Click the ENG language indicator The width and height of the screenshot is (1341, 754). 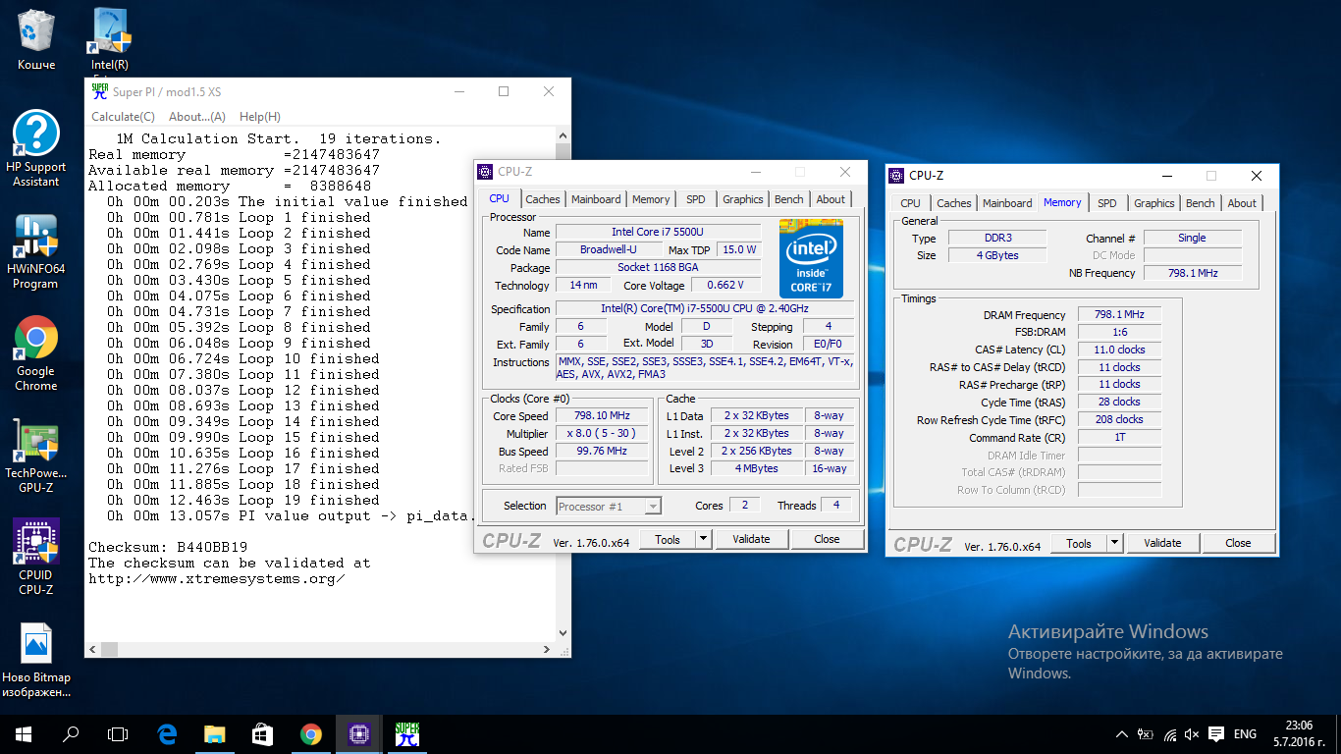pyautogui.click(x=1245, y=734)
